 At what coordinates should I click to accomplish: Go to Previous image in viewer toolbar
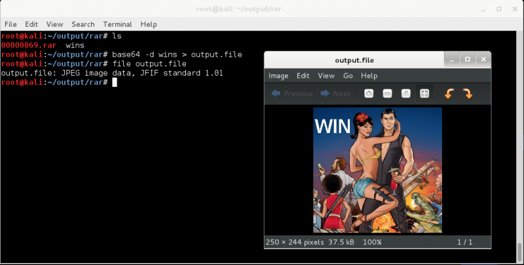(291, 93)
